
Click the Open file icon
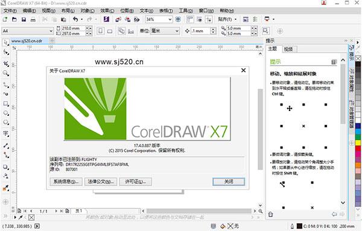point(14,19)
